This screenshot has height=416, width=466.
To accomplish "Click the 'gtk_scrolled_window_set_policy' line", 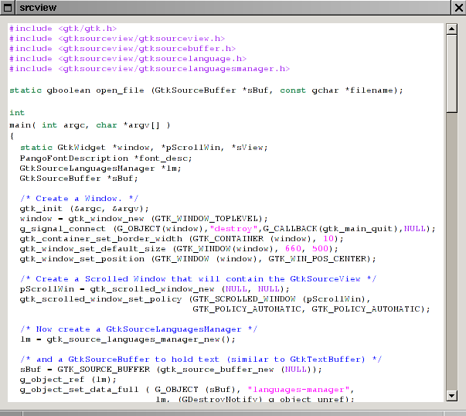I will pyautogui.click(x=196, y=299).
